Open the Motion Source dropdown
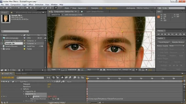Viewport: 186px width, 104px height. pyautogui.click(x=177, y=46)
